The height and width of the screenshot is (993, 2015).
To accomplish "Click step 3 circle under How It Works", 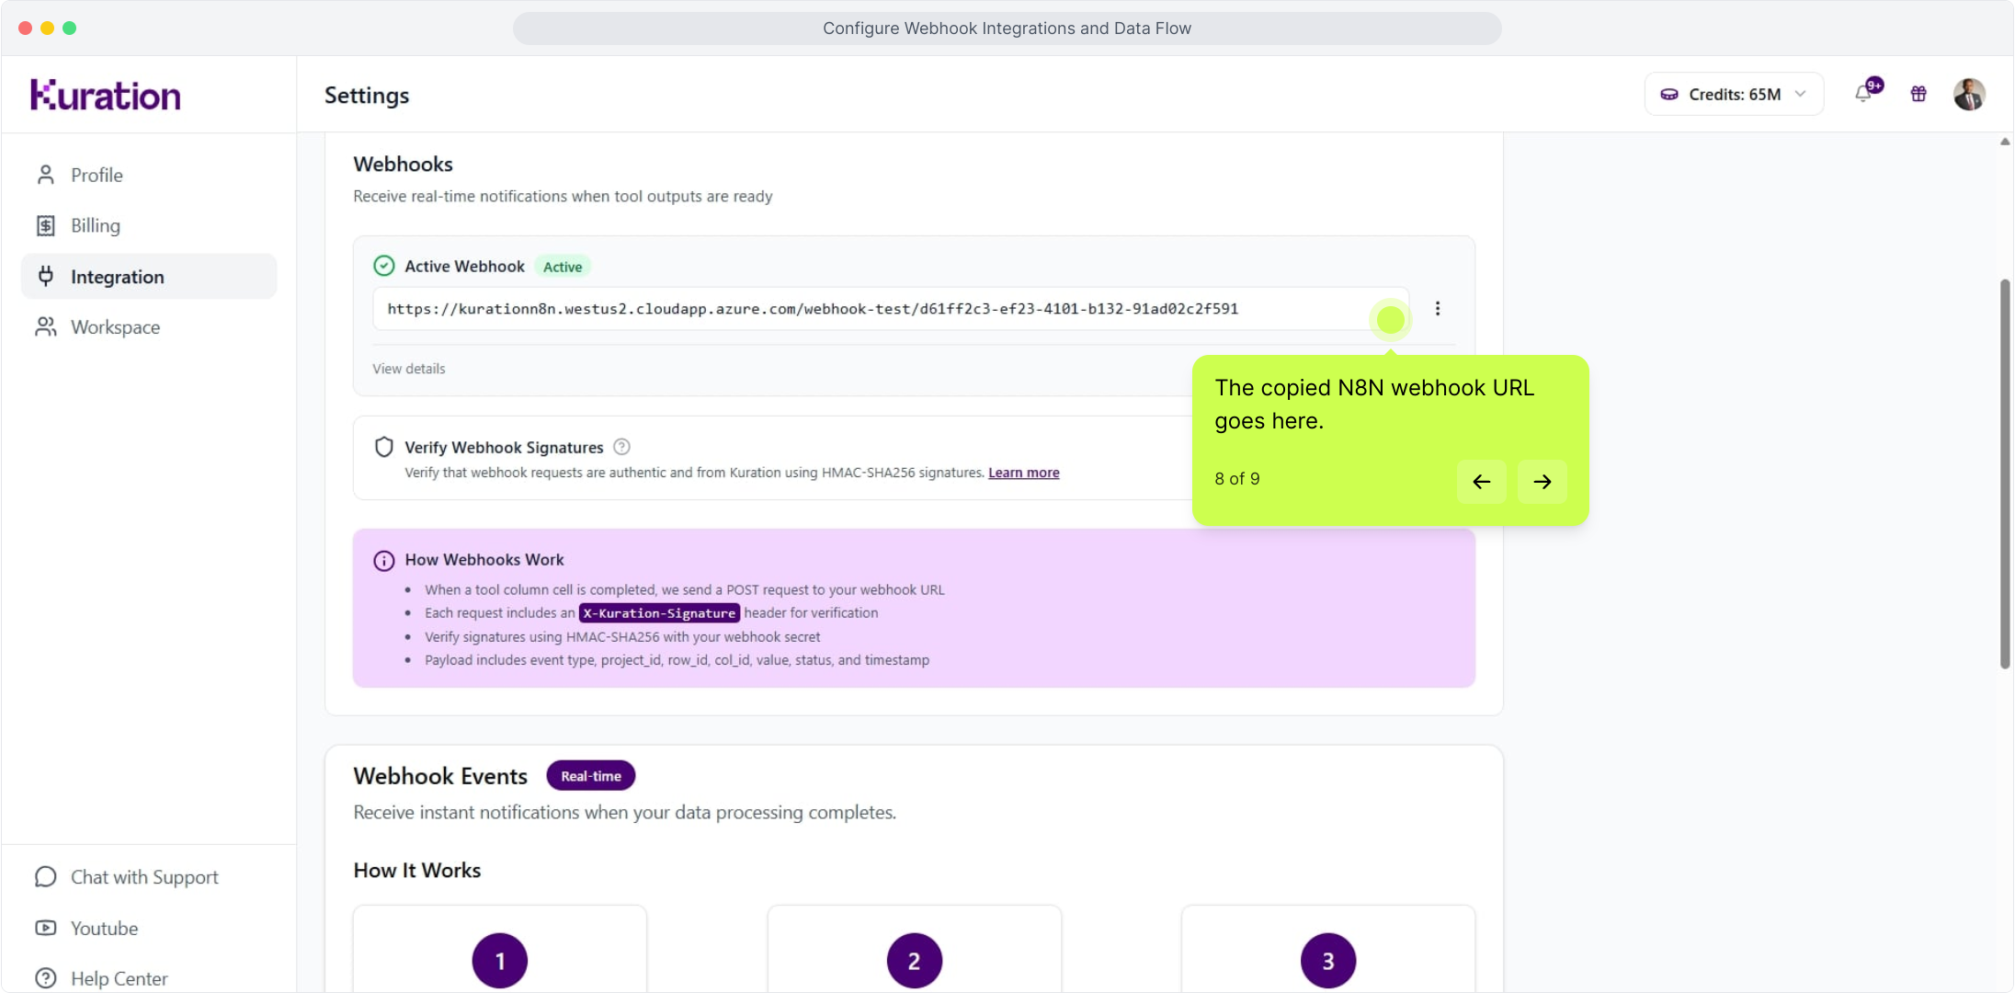I will tap(1328, 961).
